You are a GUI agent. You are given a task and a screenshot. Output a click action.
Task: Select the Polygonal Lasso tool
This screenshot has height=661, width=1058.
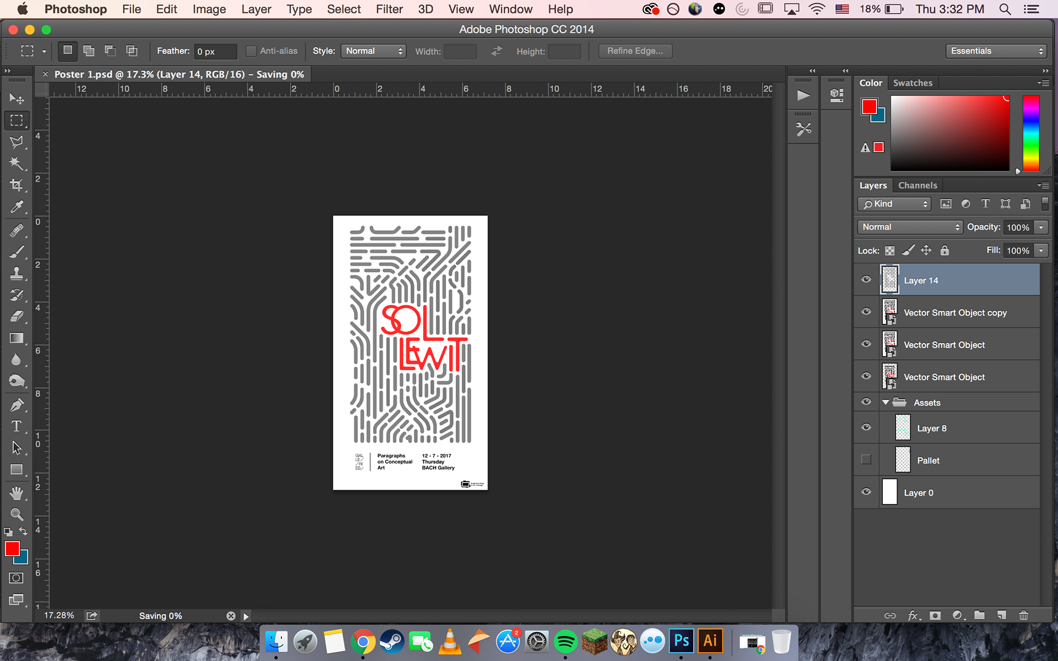(17, 142)
